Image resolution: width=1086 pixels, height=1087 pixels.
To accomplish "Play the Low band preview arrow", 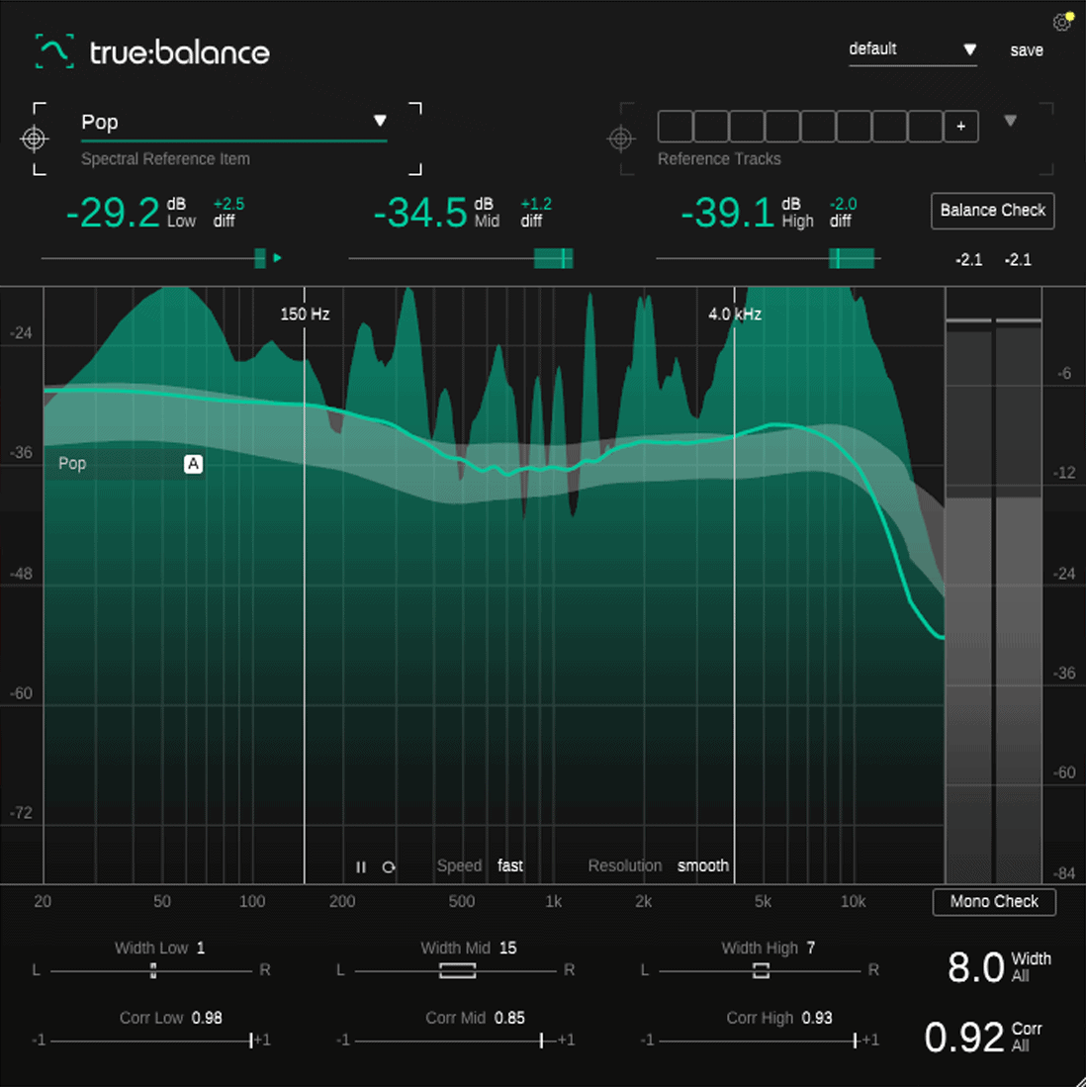I will [278, 258].
